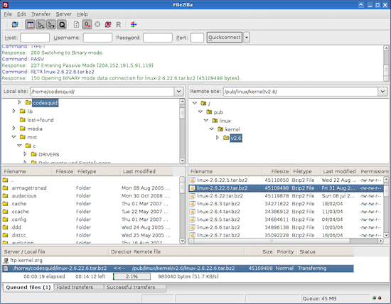Collapse the kernel folder in remote tree

click(x=212, y=129)
